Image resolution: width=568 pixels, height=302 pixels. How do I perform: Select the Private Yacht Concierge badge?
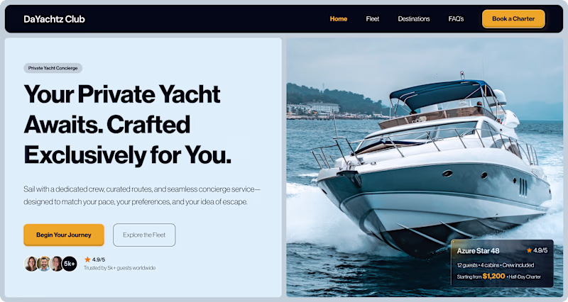[x=53, y=68]
